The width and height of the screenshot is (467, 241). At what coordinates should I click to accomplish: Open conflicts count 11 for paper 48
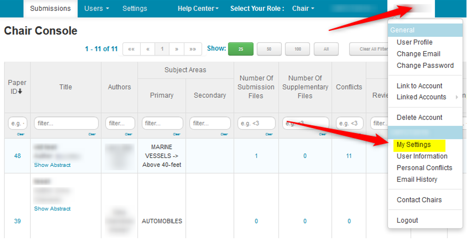(x=349, y=156)
